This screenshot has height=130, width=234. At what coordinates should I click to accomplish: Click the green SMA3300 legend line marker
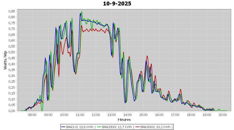[99, 127]
